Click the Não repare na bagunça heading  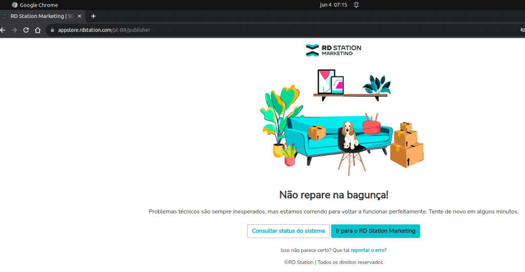tap(334, 195)
